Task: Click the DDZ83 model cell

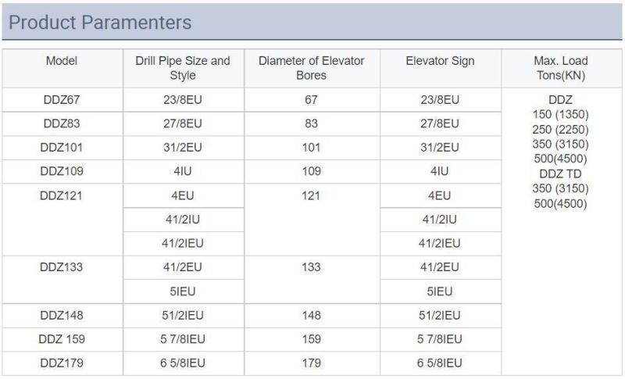Action: coord(62,123)
